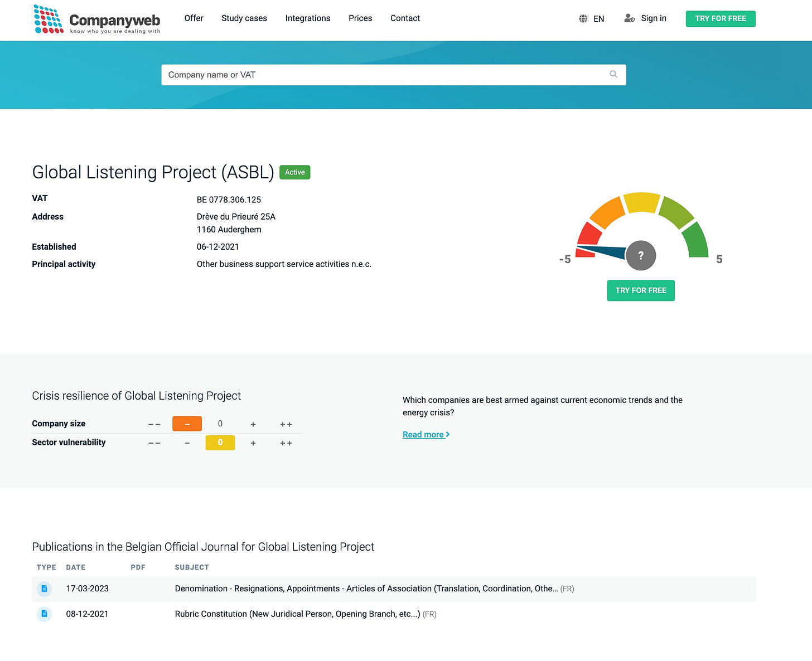Screen dimensions: 812x661
Task: Click the yellow Sector vulnerability zero indicator
Action: pyautogui.click(x=220, y=443)
